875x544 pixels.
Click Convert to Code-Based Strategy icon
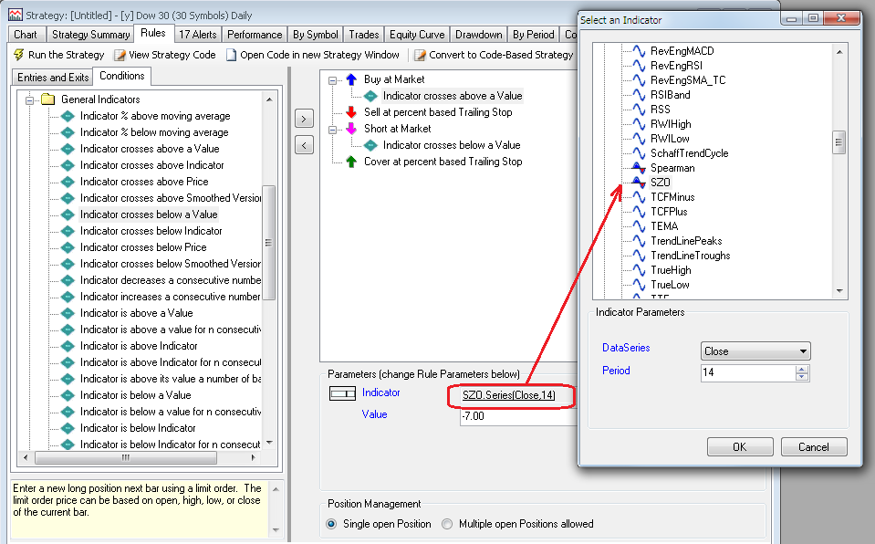click(420, 55)
